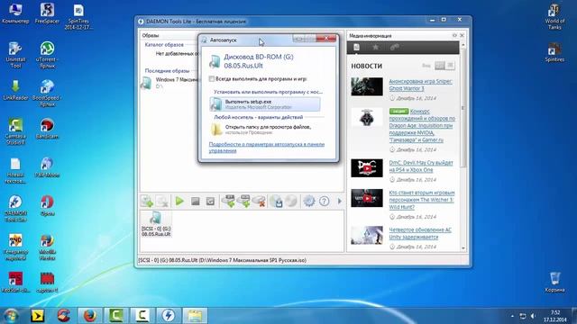Click 'Каталог образов' section header
577x324 pixels.
pos(164,44)
